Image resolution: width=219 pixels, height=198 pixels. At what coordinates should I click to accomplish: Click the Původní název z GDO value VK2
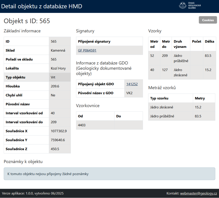coord(129,93)
